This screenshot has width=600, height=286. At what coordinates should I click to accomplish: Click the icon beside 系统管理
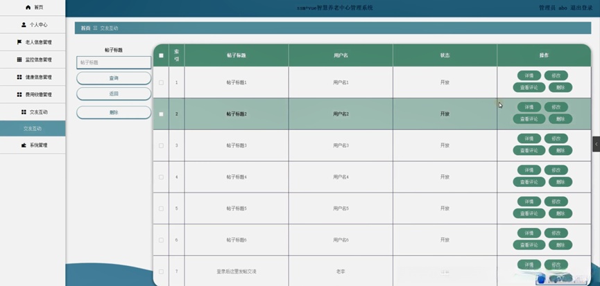[x=24, y=145]
